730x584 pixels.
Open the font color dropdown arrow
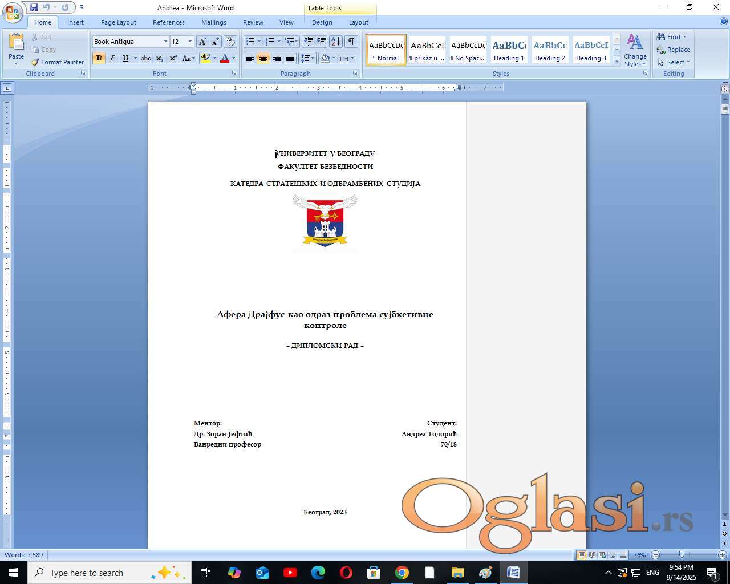233,58
